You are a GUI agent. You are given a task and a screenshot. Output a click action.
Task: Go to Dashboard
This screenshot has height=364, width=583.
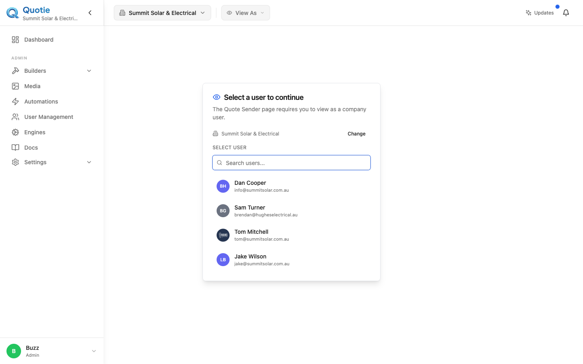[52, 40]
